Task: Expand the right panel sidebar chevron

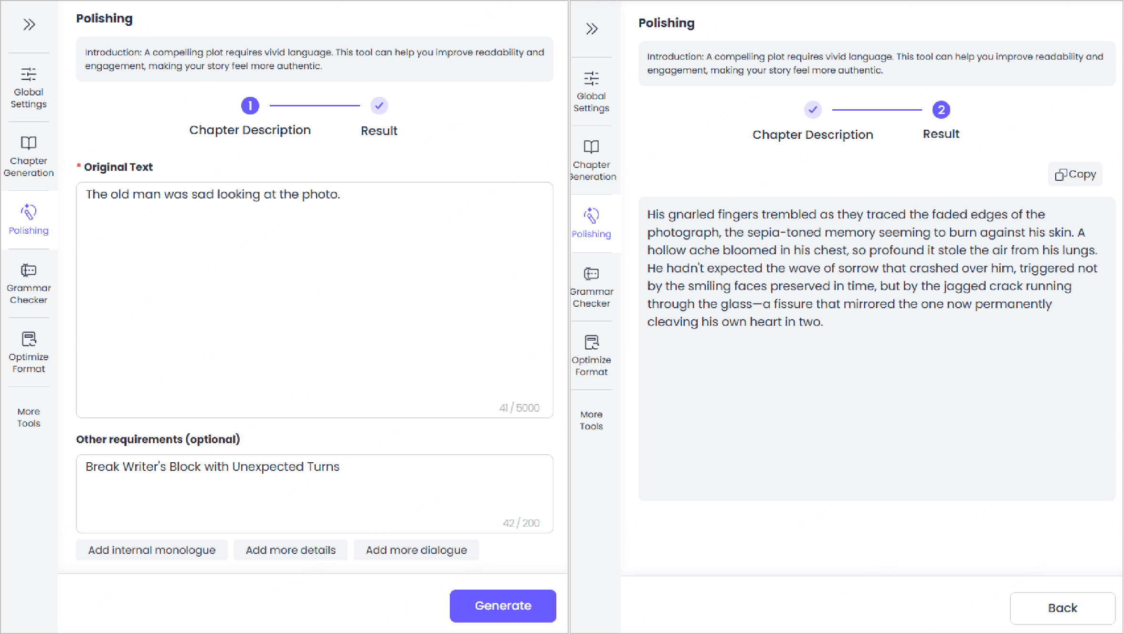Action: 592,29
